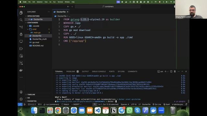Open the Explorer view in activity bar
207x116 pixels.
(21, 13)
